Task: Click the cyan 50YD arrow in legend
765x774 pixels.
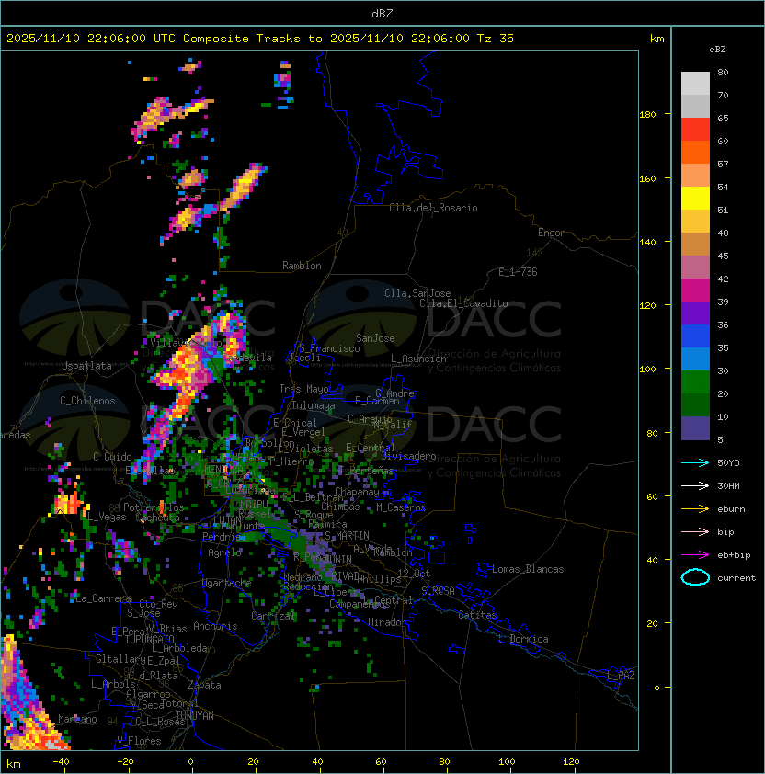Action: [695, 463]
